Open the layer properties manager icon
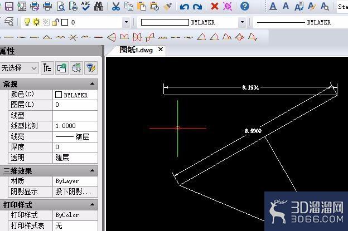348x231 pixels. click(x=9, y=22)
